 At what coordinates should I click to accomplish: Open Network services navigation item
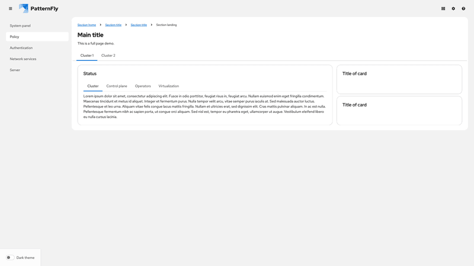(x=23, y=59)
